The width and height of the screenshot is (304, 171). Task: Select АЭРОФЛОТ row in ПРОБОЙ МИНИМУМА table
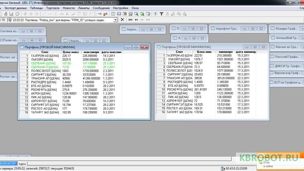click(x=207, y=101)
